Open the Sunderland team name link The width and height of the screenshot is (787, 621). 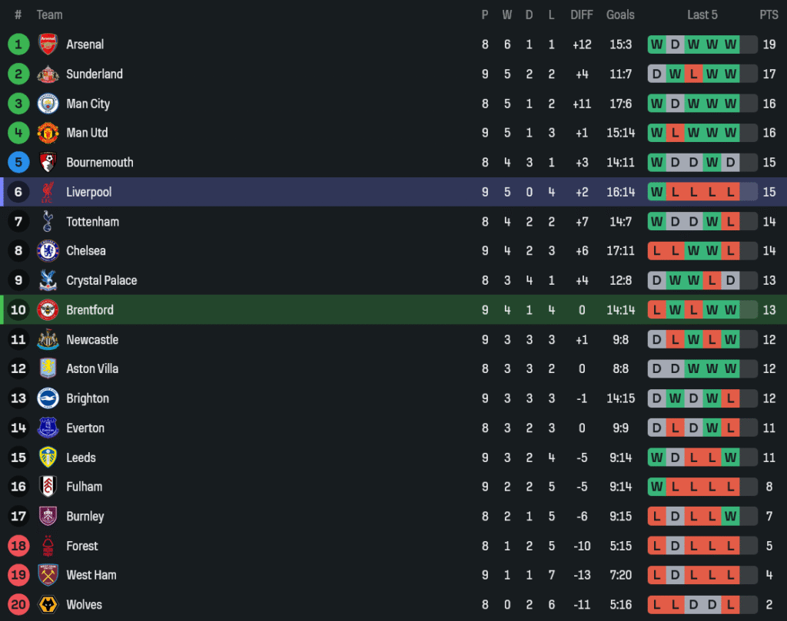click(95, 74)
